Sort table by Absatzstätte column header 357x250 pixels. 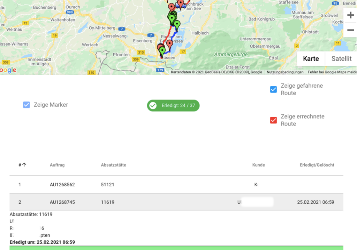pos(113,165)
